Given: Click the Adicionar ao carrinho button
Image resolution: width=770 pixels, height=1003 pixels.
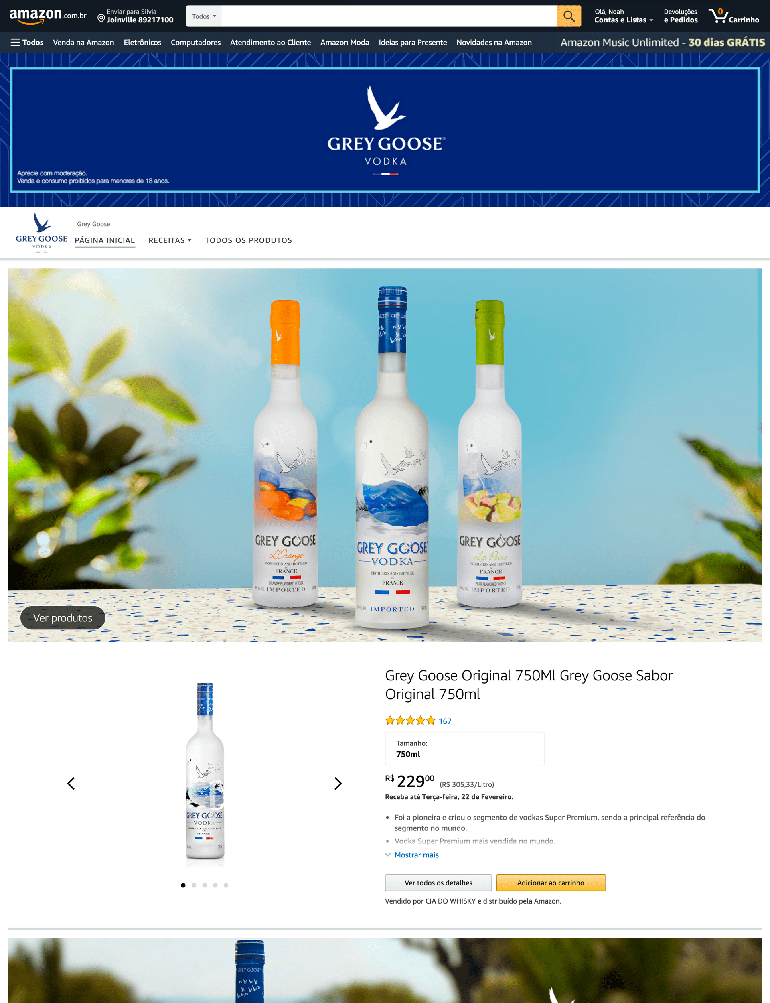Looking at the screenshot, I should pyautogui.click(x=551, y=882).
